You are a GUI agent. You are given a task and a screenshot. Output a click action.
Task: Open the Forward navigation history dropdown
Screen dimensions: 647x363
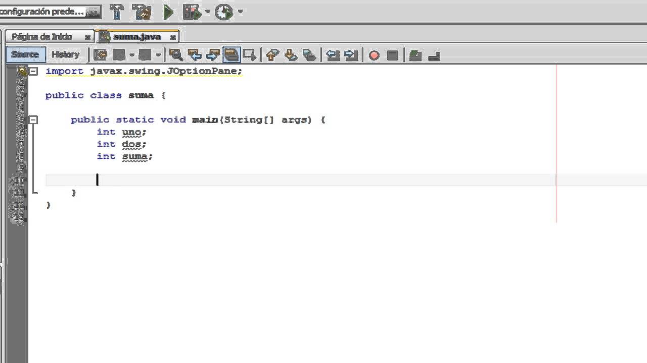(x=158, y=55)
